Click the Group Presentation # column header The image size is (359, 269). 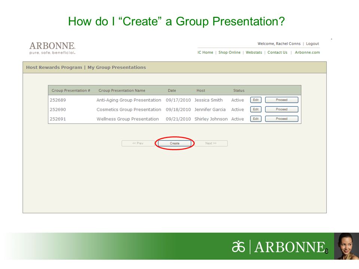pyautogui.click(x=71, y=90)
